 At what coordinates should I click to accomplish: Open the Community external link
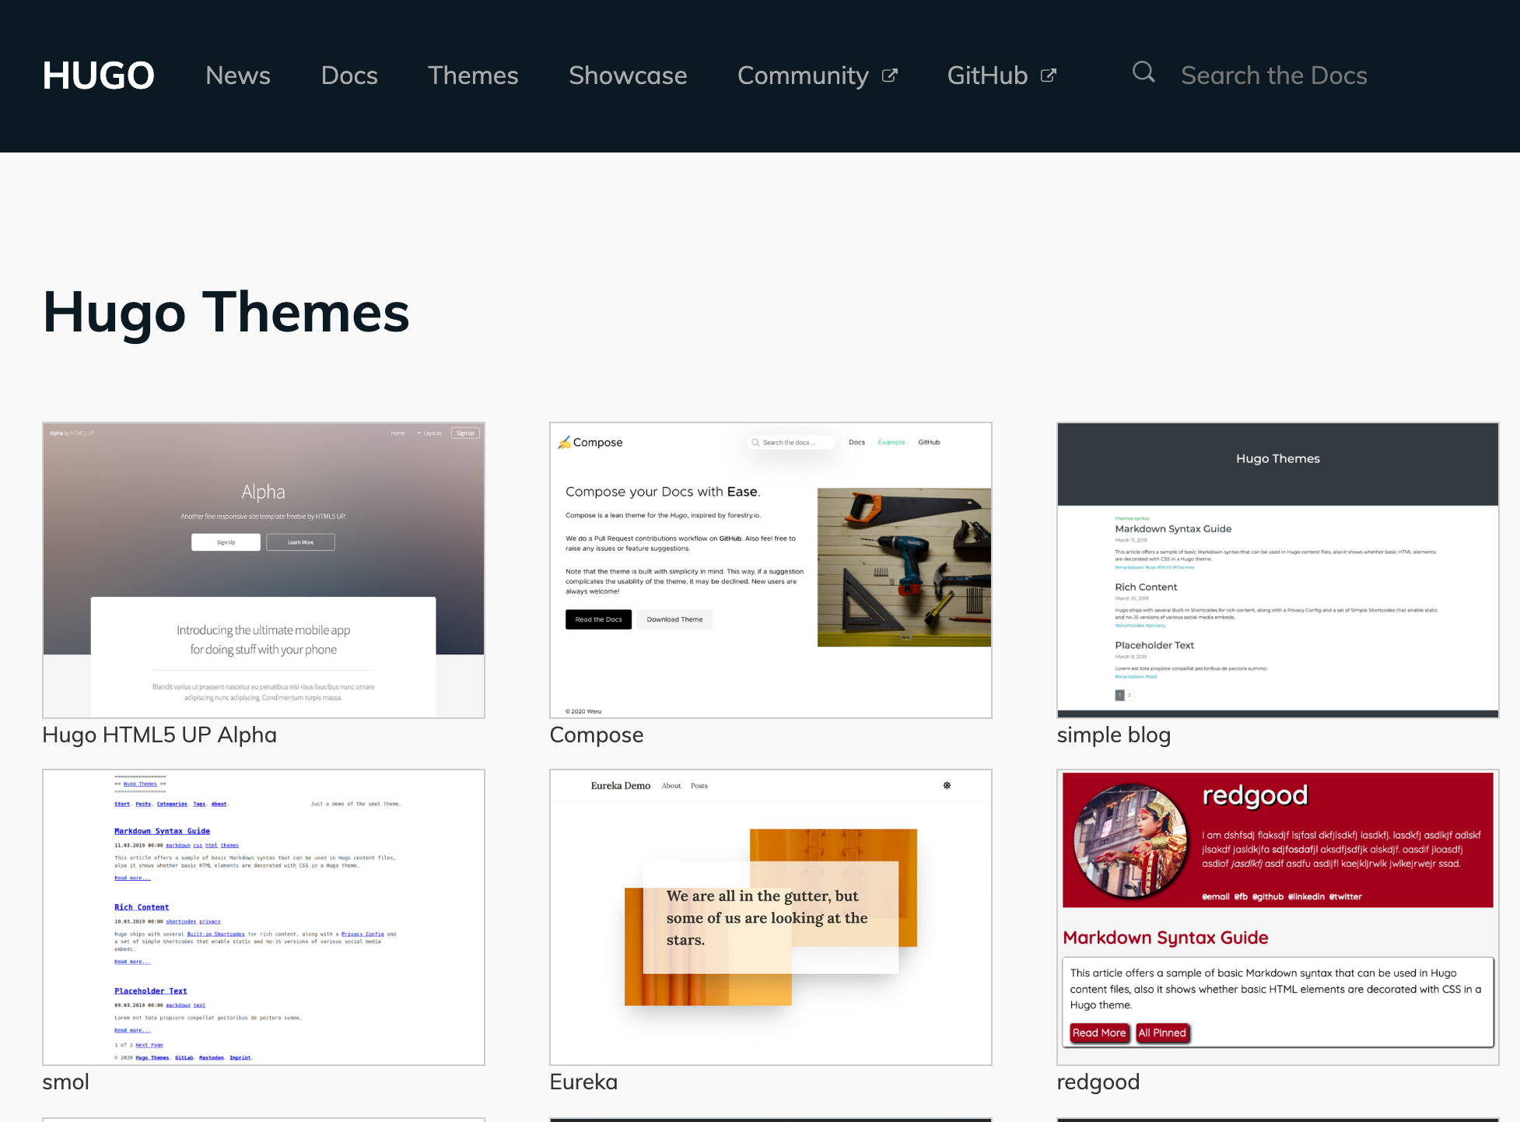[x=817, y=75]
